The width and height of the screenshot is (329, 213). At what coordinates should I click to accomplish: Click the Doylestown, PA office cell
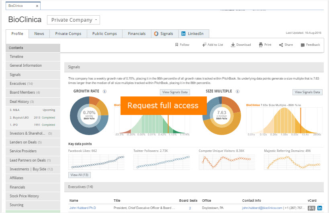coord(213,208)
